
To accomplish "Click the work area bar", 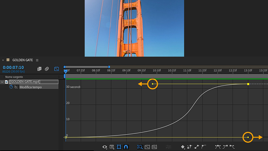I will coord(167,76).
